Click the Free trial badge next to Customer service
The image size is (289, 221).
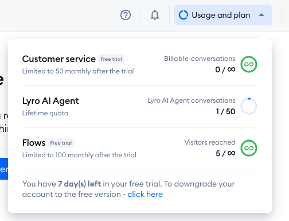coord(111,59)
